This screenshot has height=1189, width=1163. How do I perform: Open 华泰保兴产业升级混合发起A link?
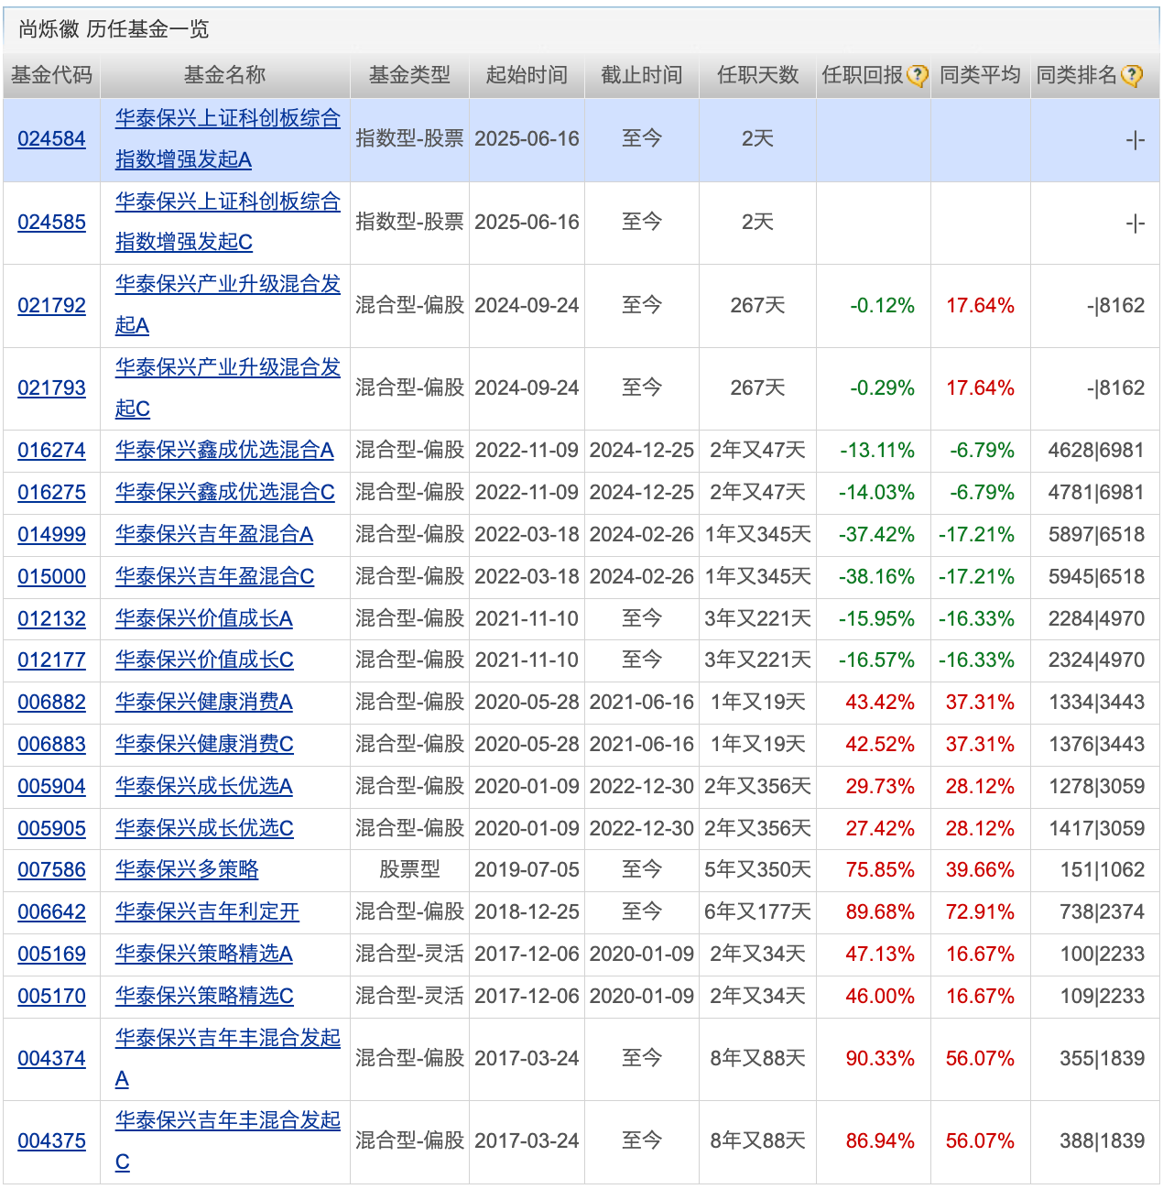(227, 306)
